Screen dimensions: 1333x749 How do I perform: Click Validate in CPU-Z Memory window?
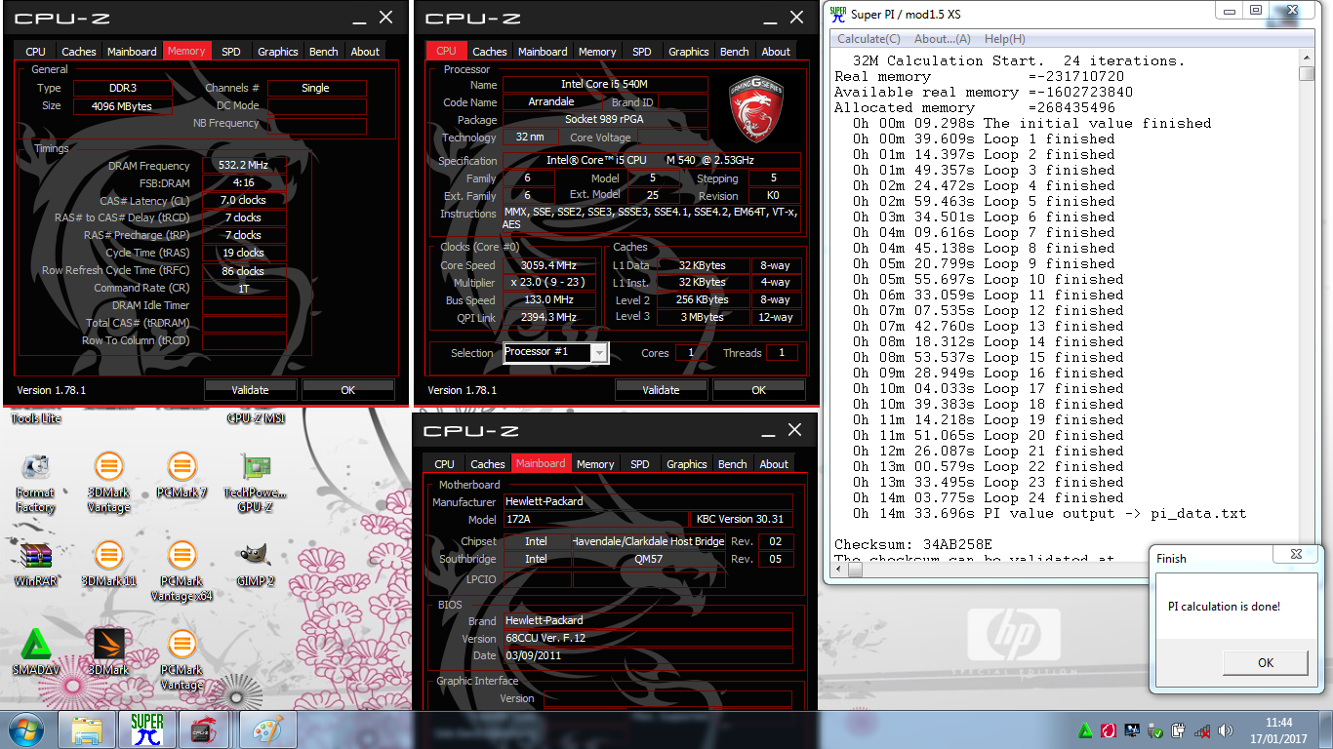click(250, 390)
